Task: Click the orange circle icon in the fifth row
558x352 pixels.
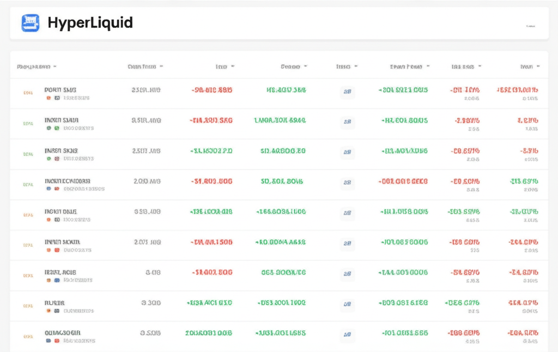Action: click(x=48, y=220)
